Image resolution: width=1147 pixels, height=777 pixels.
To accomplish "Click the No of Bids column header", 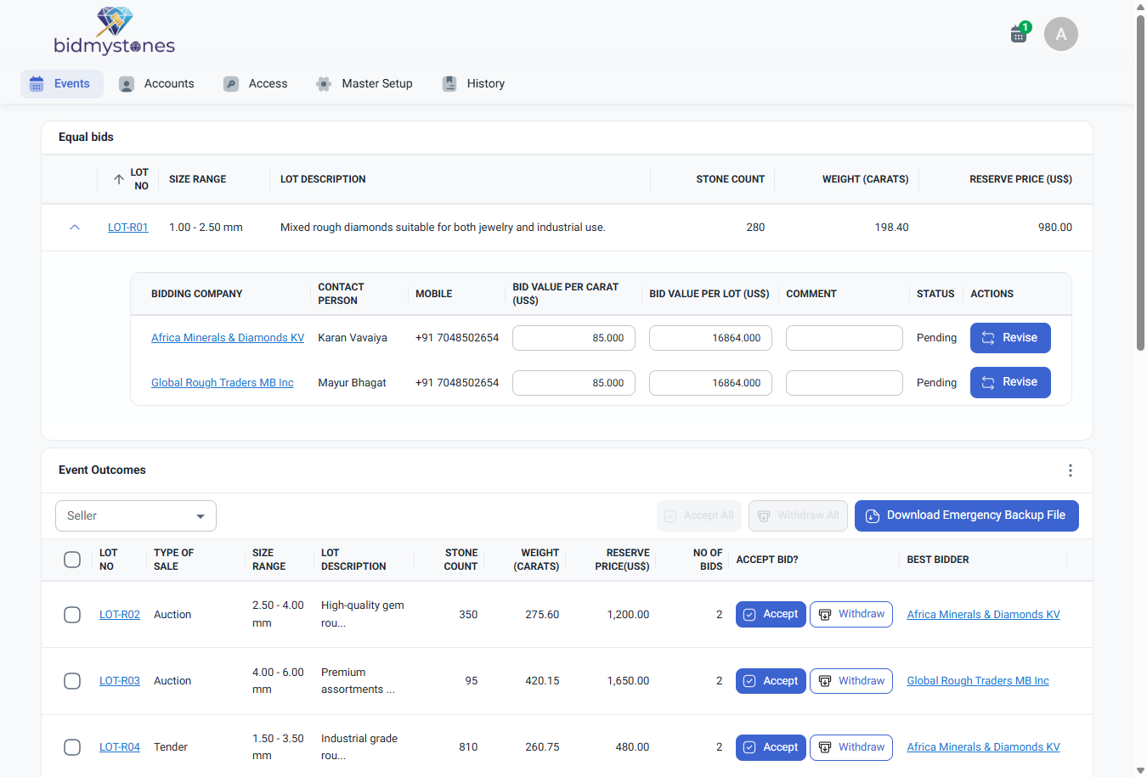I will pyautogui.click(x=708, y=560).
